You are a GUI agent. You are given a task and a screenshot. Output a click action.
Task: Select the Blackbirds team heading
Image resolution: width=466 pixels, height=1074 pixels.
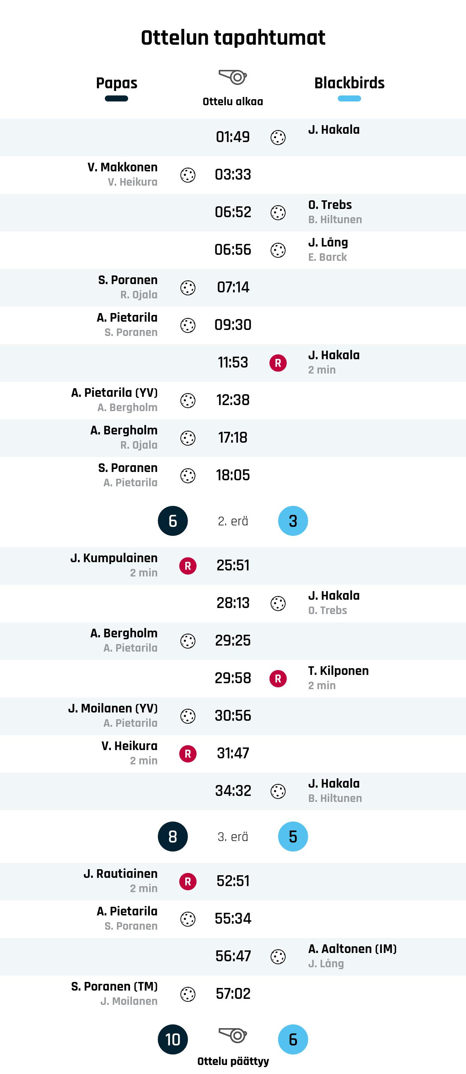coord(349,83)
